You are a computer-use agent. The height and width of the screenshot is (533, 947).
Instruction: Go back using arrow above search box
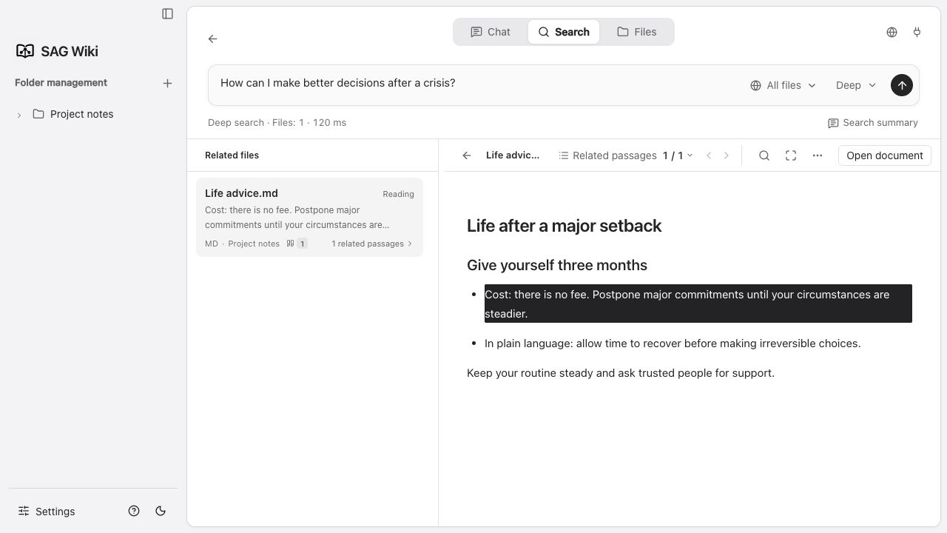212,38
